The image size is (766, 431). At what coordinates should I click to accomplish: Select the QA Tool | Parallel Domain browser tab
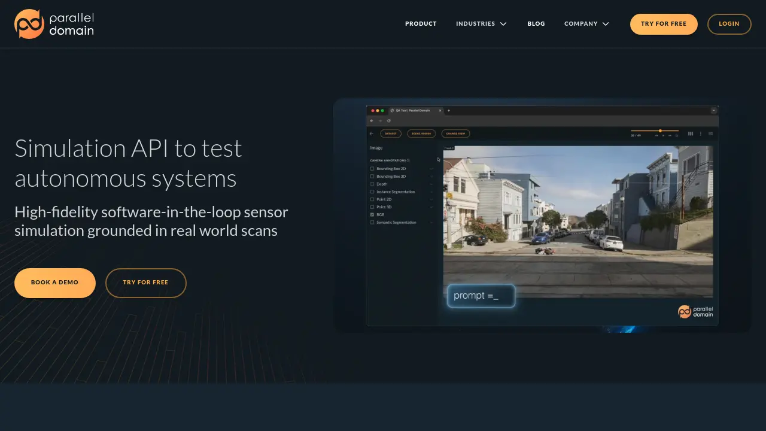pyautogui.click(x=415, y=111)
